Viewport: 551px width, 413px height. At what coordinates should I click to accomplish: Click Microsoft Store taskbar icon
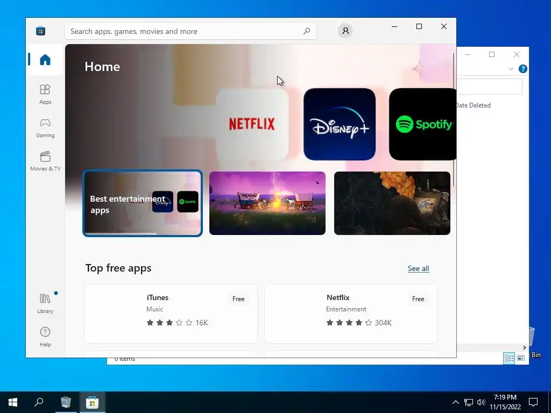pos(92,402)
